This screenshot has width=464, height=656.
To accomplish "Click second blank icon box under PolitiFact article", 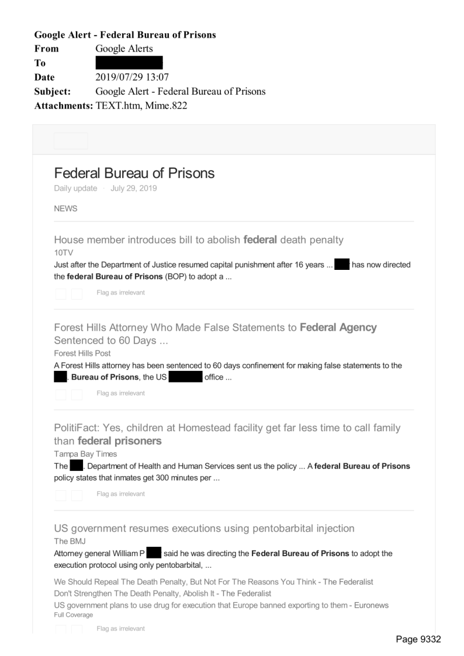I will point(77,495).
